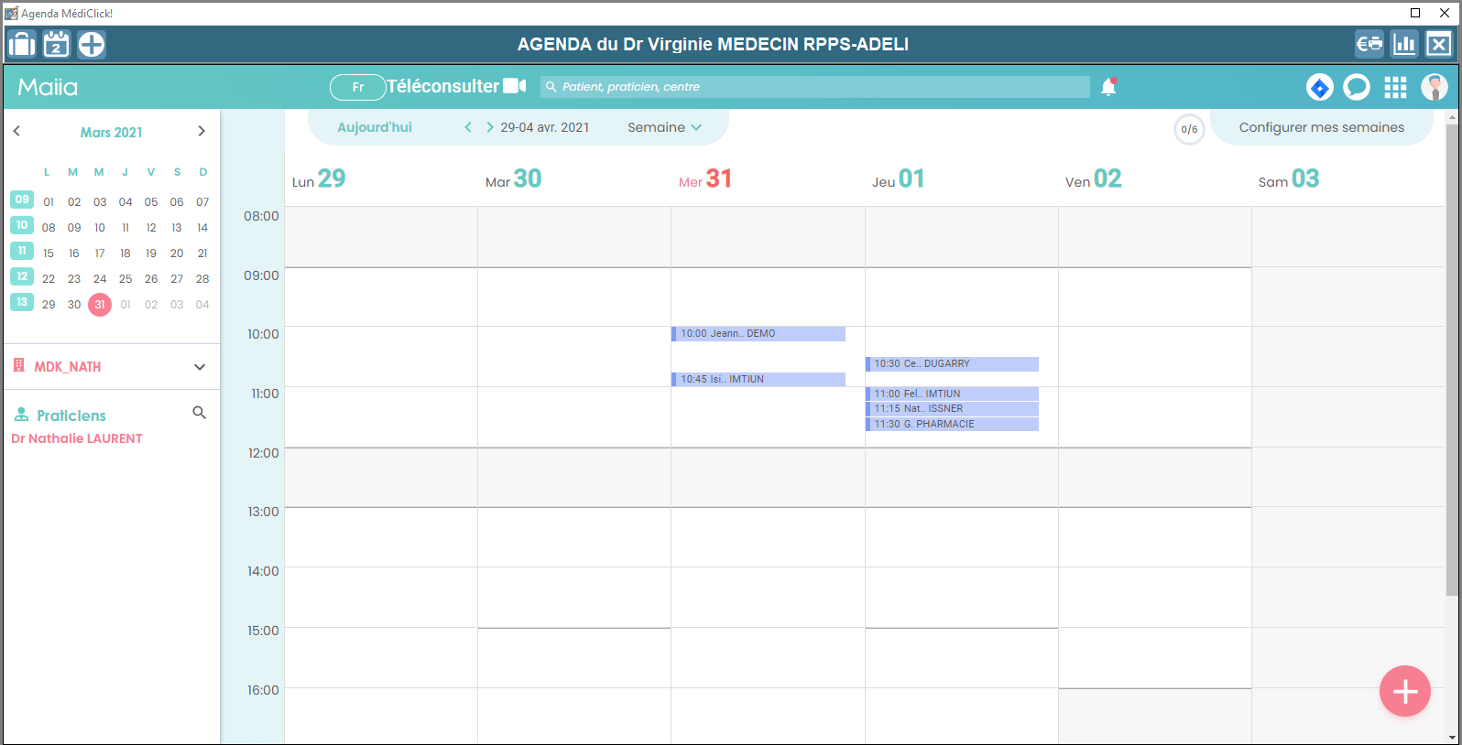Screen dimensions: 1462x745
Task: Open the chat bubble messages icon
Action: pyautogui.click(x=1356, y=87)
